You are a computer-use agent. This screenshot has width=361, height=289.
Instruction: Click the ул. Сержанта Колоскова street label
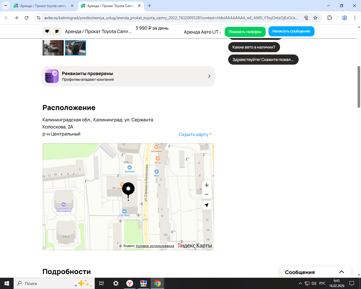pyautogui.click(x=146, y=183)
